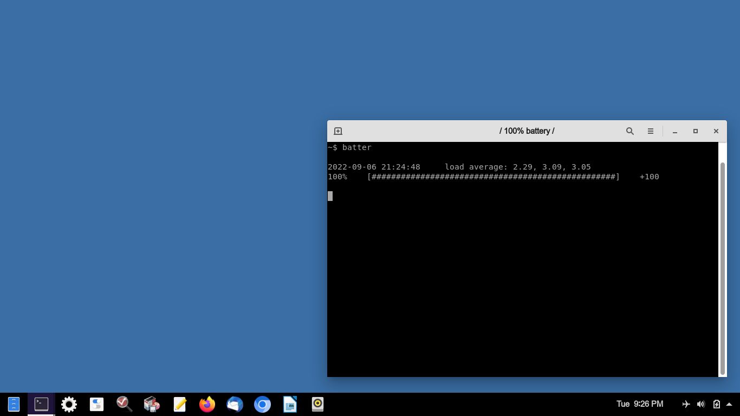Close the battery terminal window

(x=716, y=131)
